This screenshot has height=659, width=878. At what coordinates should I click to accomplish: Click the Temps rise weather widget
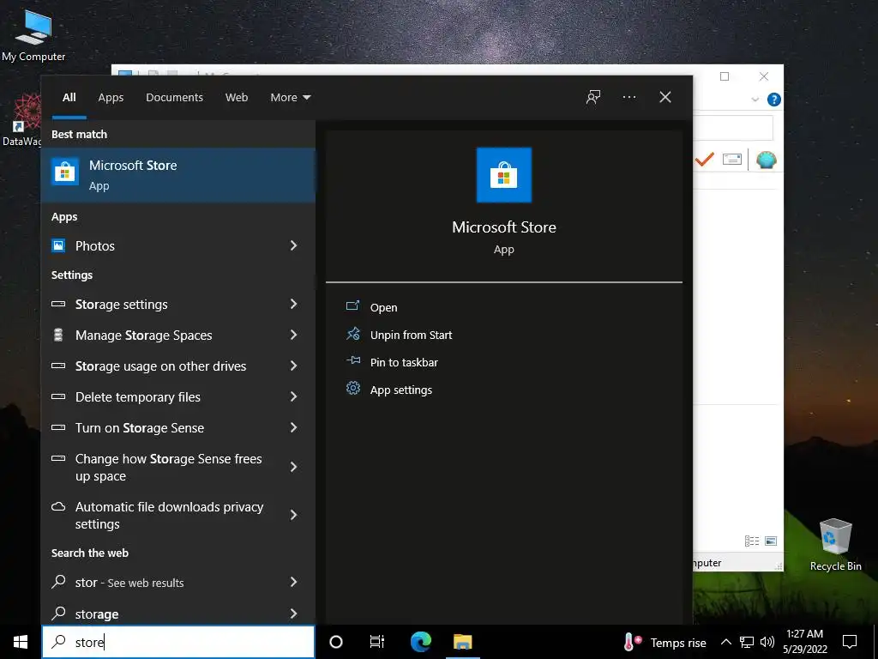tap(665, 642)
